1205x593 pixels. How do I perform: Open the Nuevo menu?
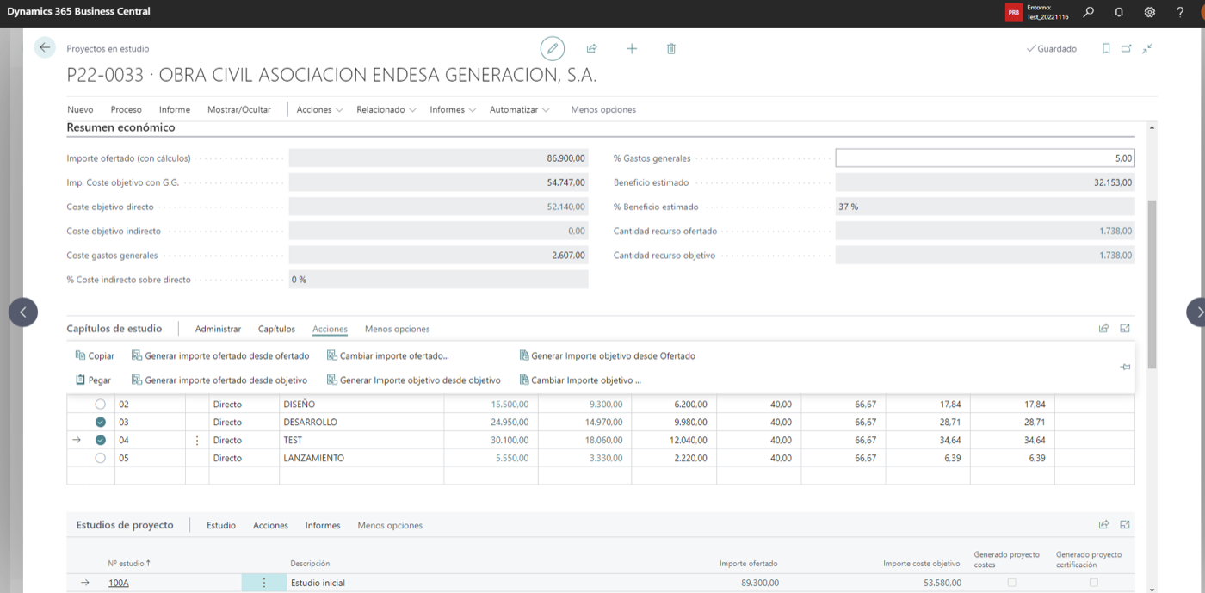tap(80, 109)
